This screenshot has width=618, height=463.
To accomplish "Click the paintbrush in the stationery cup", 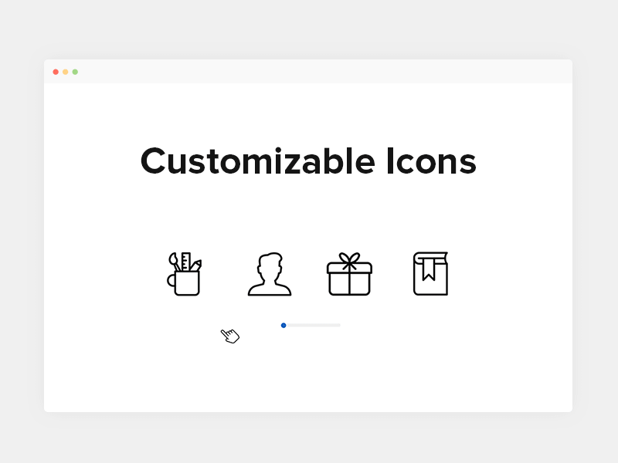I will [175, 262].
